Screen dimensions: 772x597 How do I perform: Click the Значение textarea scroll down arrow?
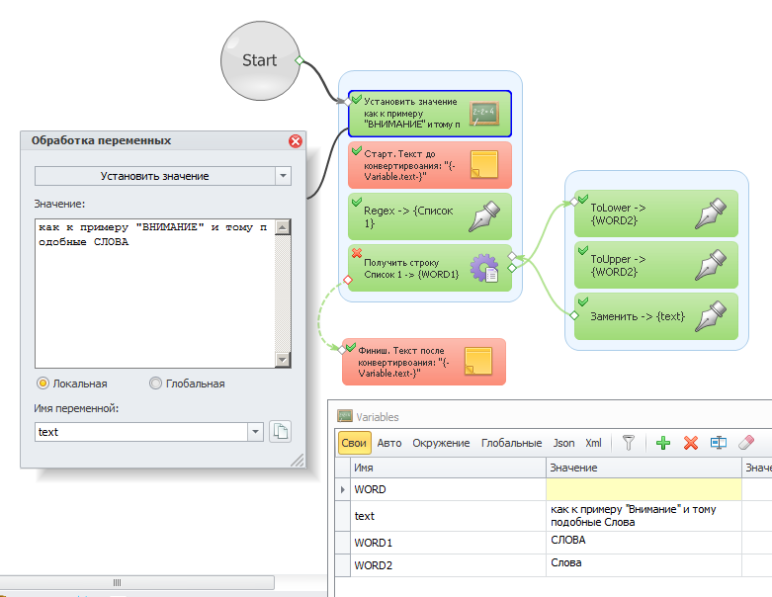click(x=282, y=359)
